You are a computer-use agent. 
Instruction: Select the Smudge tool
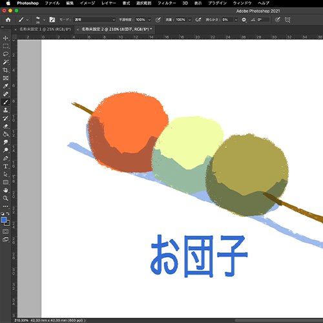(6, 142)
